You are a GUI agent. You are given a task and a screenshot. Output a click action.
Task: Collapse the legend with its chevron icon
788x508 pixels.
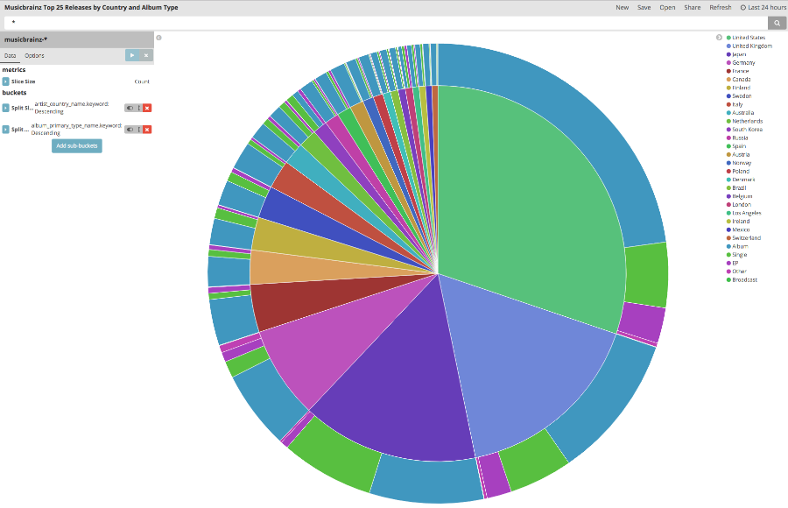(x=720, y=38)
